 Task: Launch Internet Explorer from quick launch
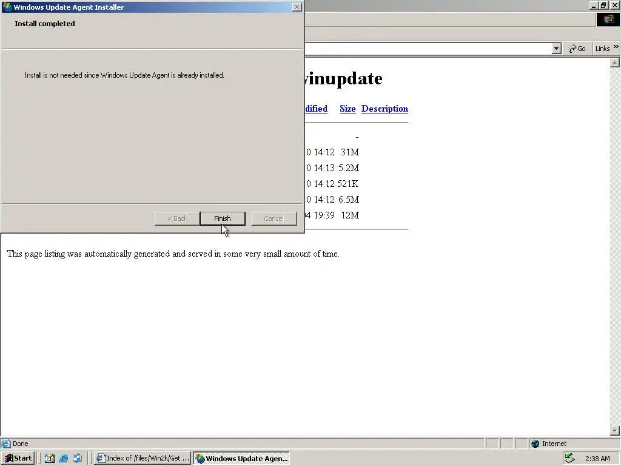(x=63, y=458)
